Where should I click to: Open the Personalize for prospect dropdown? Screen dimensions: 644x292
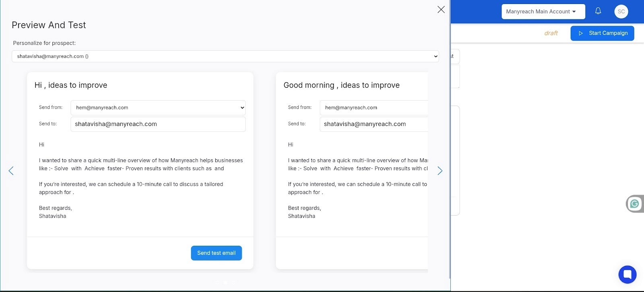tap(225, 56)
